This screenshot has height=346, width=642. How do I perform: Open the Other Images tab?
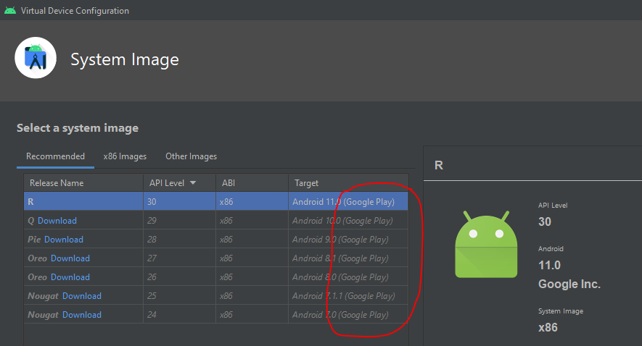192,156
